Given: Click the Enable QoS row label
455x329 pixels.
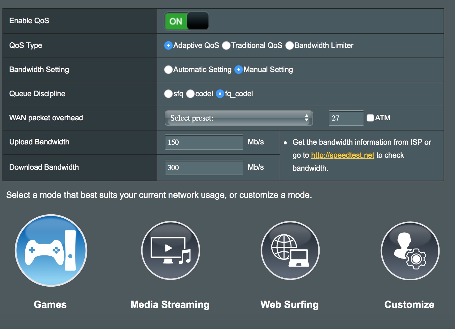Looking at the screenshot, I should pyautogui.click(x=29, y=21).
